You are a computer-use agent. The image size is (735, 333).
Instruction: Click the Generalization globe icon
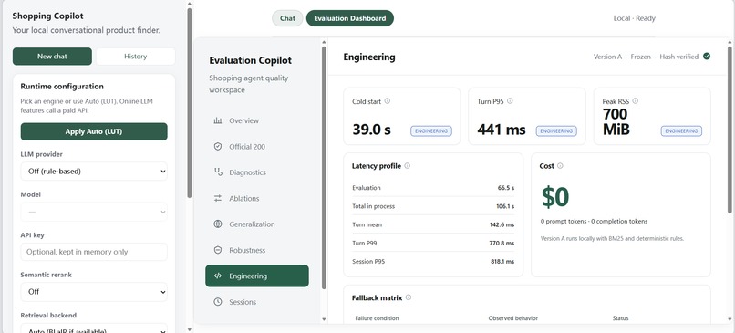pyautogui.click(x=218, y=224)
